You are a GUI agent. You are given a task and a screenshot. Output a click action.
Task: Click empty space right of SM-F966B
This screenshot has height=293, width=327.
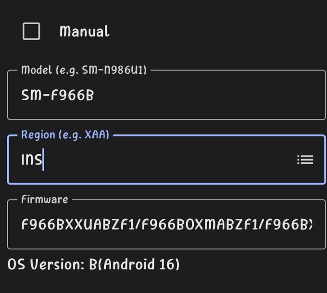[209, 95]
